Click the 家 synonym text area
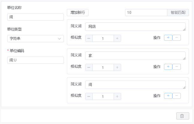194x124 pixels. click(135, 56)
